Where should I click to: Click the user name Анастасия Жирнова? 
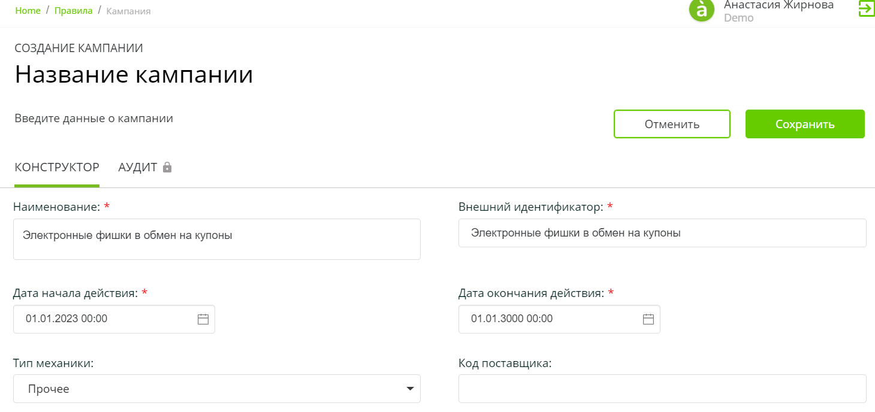pyautogui.click(x=779, y=5)
